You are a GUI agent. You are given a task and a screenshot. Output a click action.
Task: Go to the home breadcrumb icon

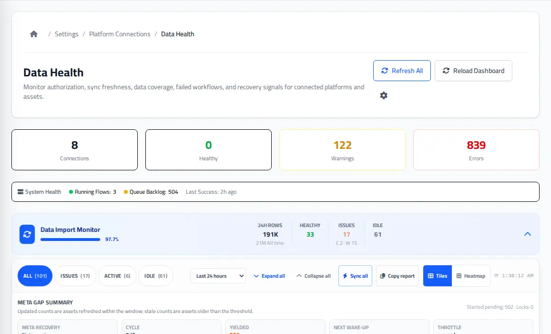click(x=34, y=34)
